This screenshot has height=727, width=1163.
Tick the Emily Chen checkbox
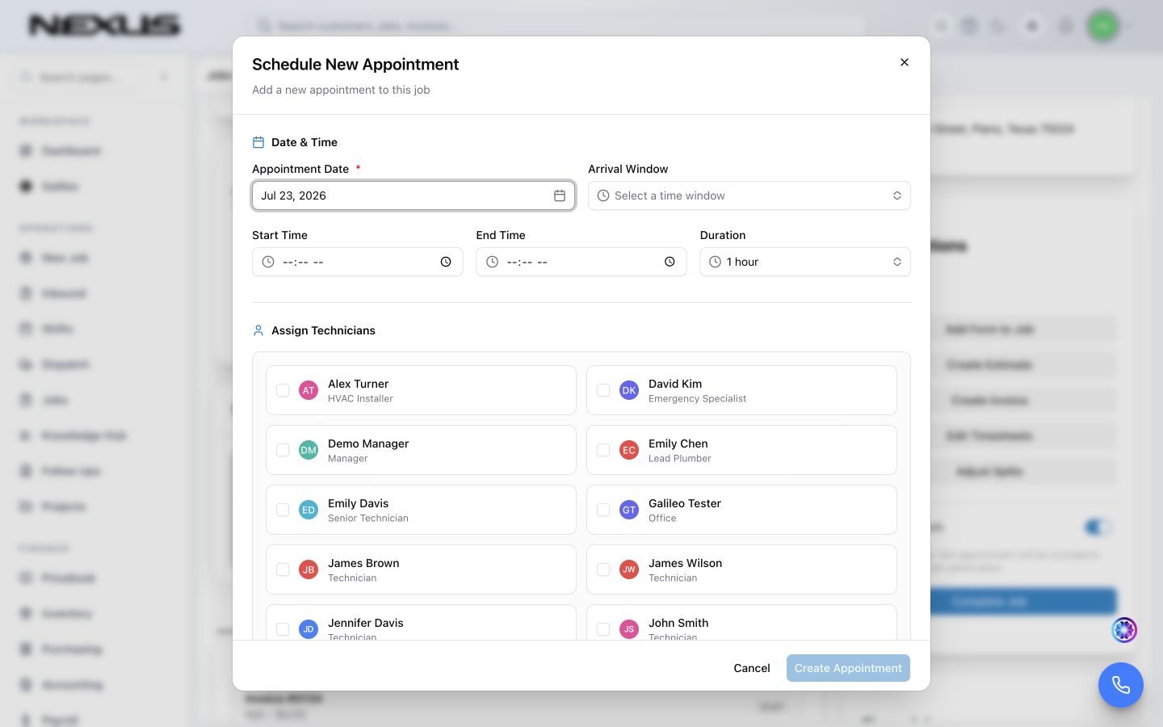pos(603,450)
